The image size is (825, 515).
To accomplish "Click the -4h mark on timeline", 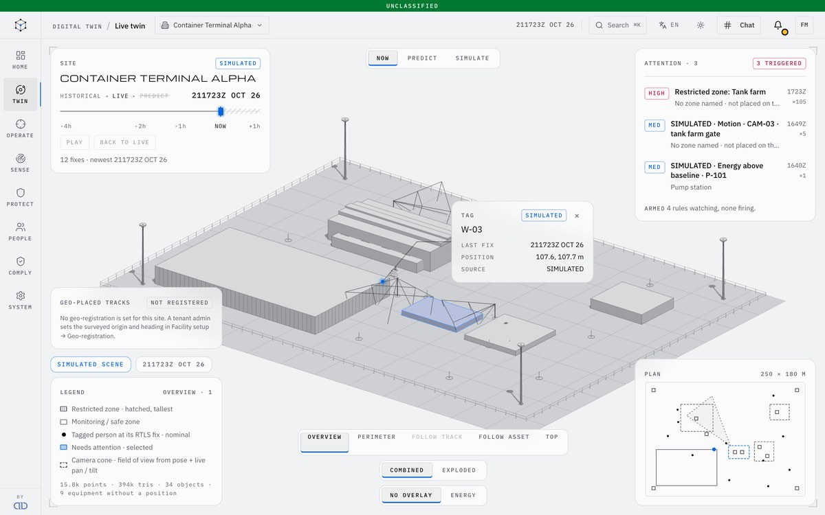I will pos(66,126).
